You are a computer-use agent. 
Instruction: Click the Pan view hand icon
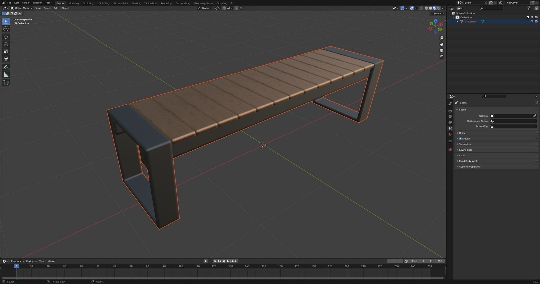442,44
